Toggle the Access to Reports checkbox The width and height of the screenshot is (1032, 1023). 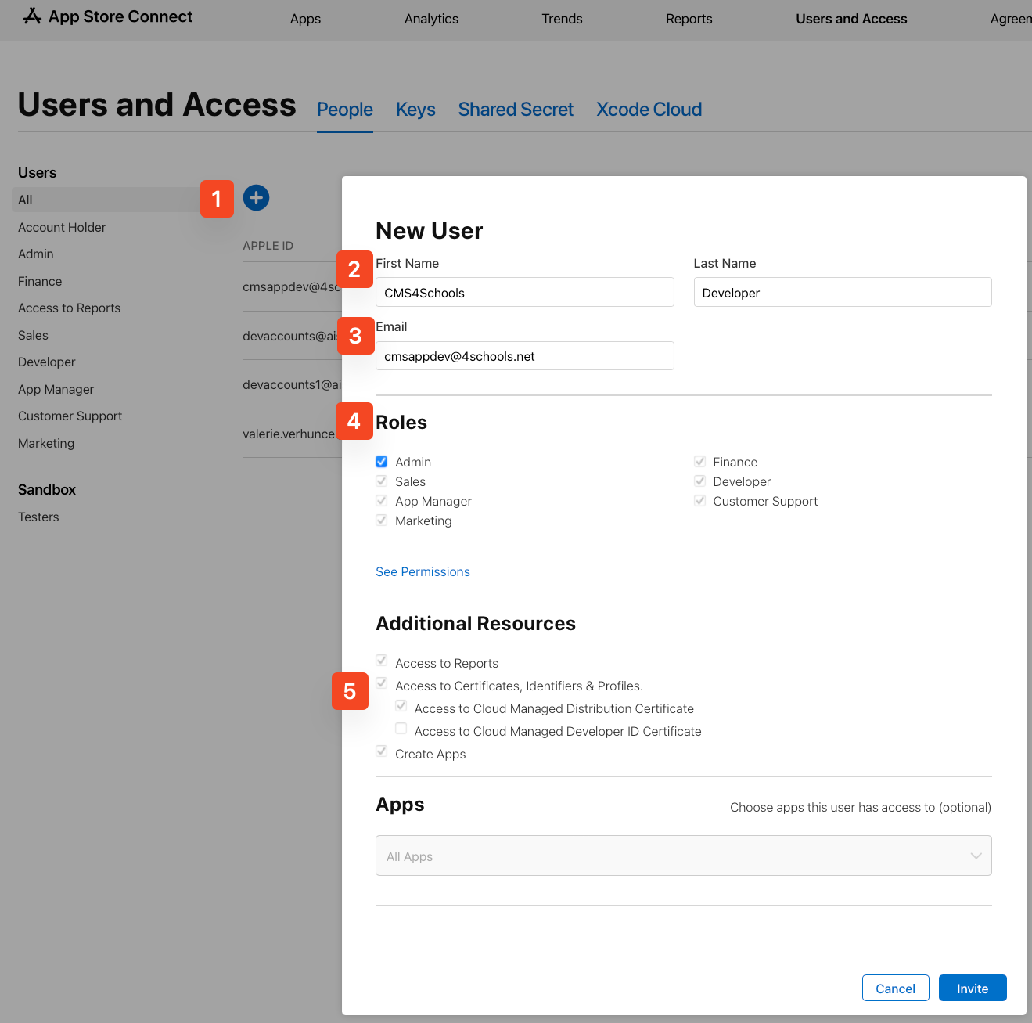click(382, 661)
